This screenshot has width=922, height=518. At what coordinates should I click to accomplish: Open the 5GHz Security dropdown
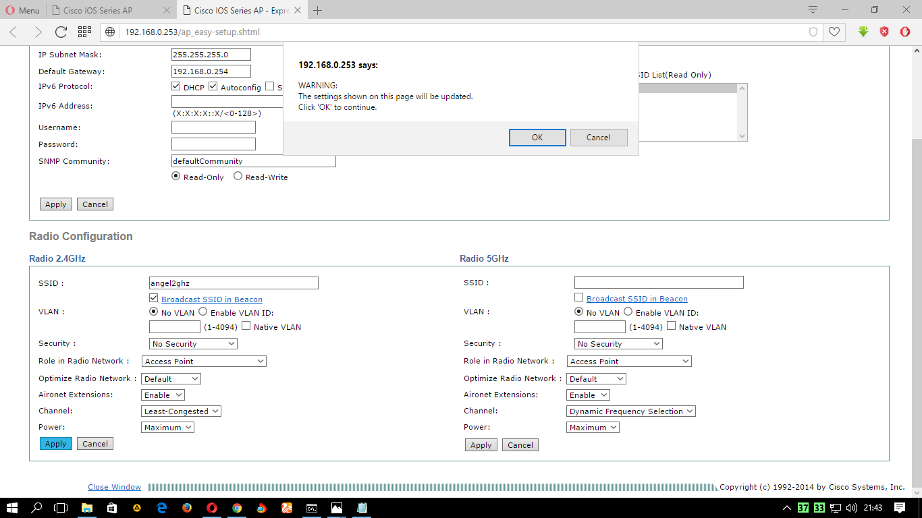point(618,344)
